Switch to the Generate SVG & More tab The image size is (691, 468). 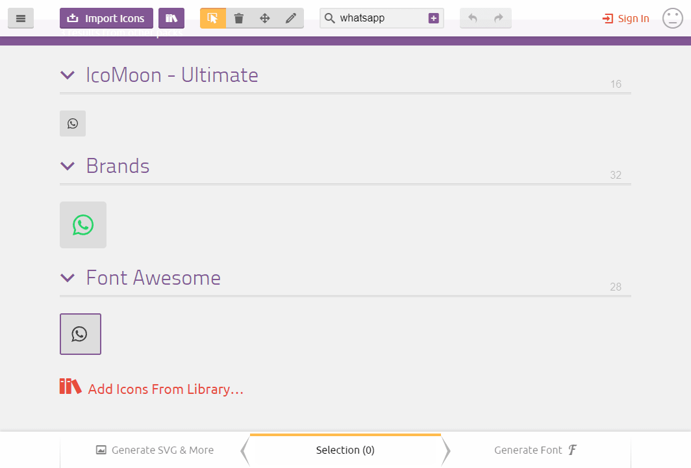click(x=156, y=450)
